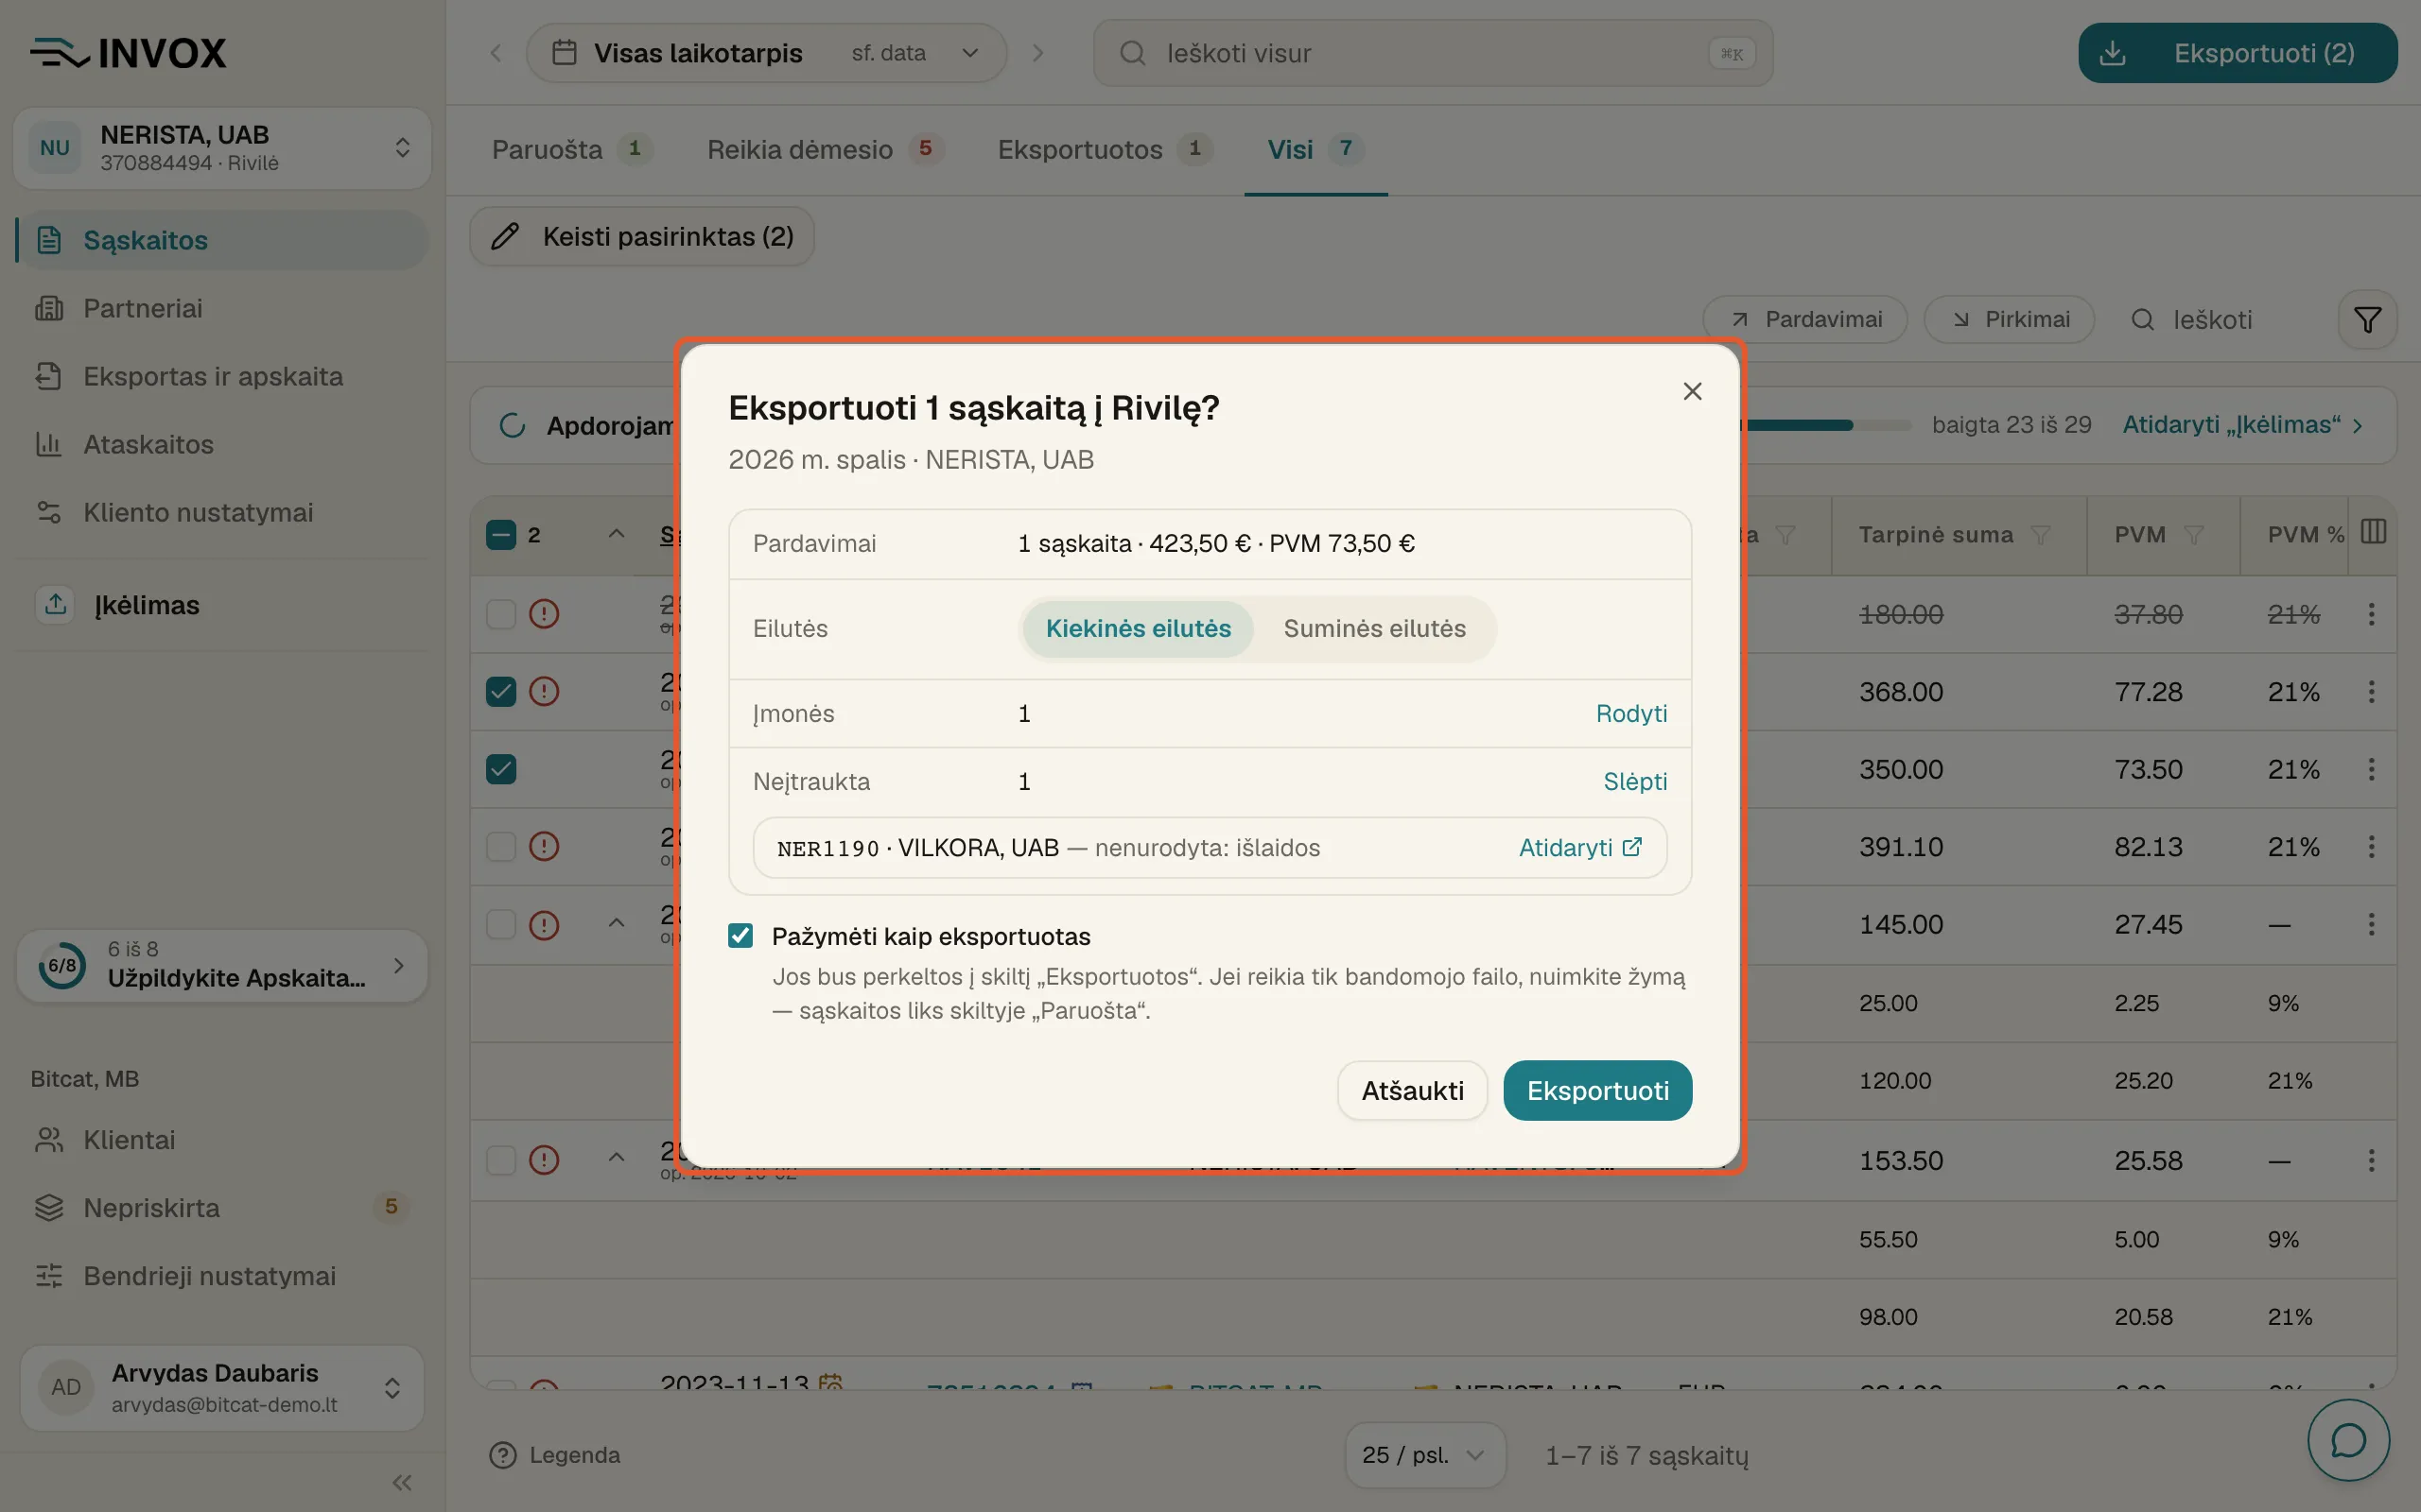2421x1512 pixels.
Task: Click the Atidaryti link for NER1190
Action: tap(1579, 848)
